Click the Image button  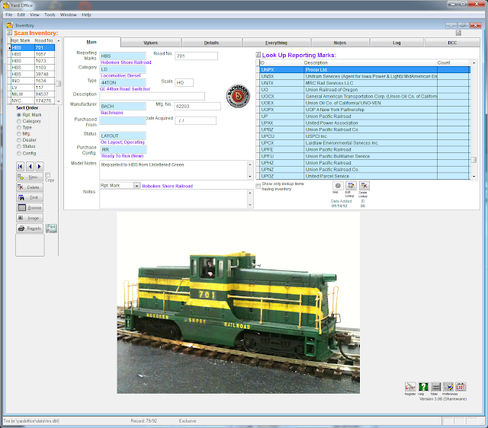(30, 219)
